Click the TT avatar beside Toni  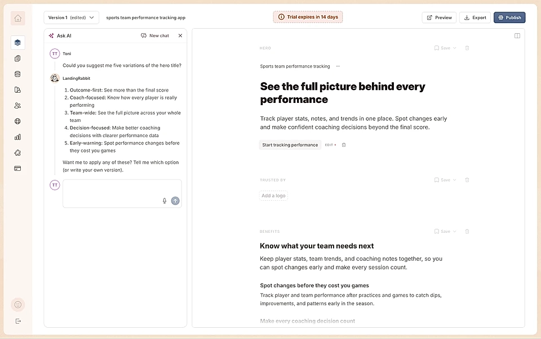pyautogui.click(x=55, y=54)
